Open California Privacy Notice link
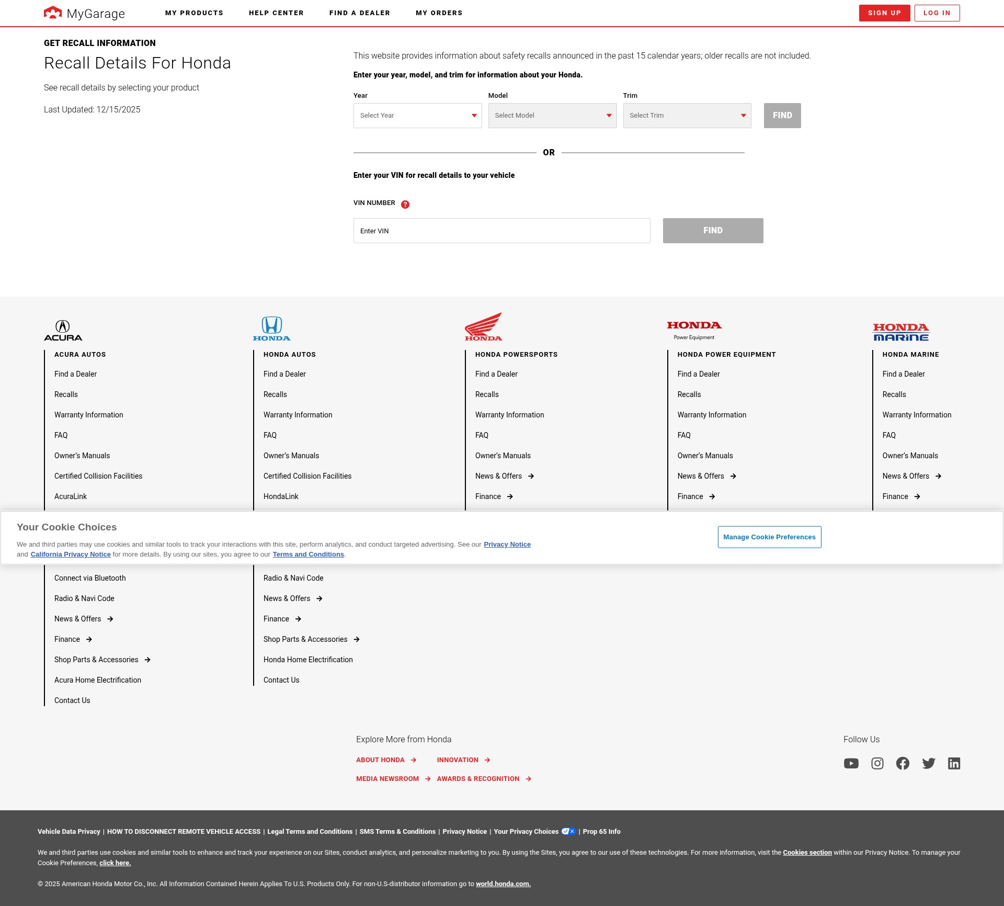1004x906 pixels. pyautogui.click(x=71, y=554)
